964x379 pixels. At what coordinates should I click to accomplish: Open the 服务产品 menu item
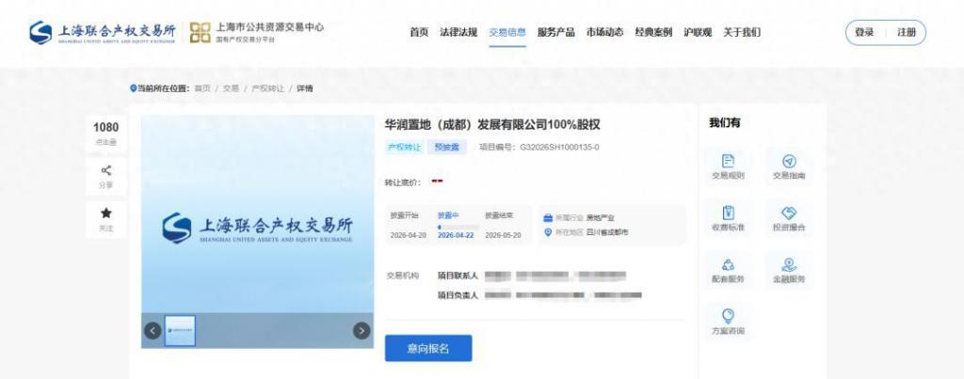[555, 33]
